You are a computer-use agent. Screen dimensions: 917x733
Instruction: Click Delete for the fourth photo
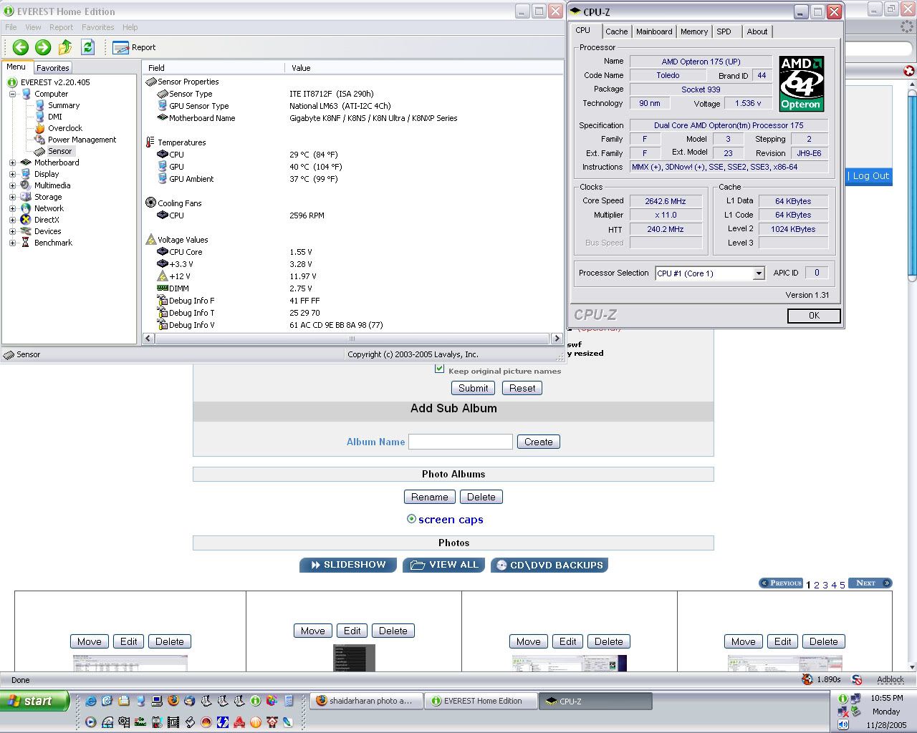824,641
